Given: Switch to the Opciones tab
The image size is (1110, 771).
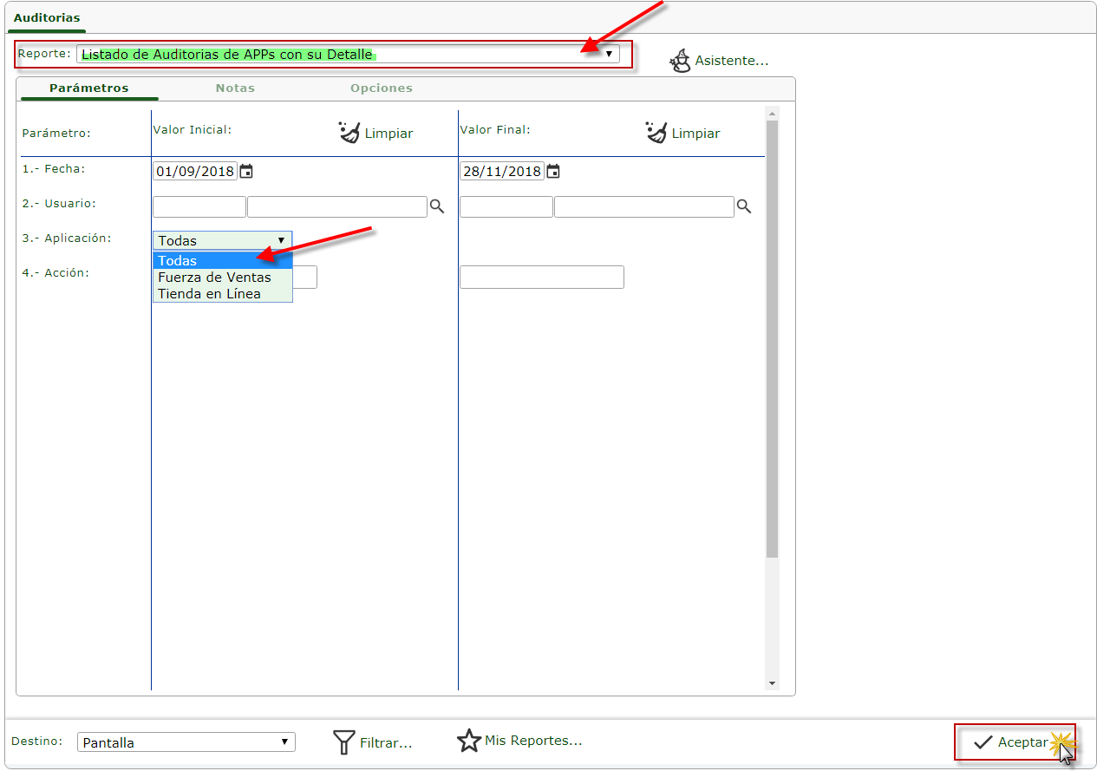Looking at the screenshot, I should [x=382, y=88].
